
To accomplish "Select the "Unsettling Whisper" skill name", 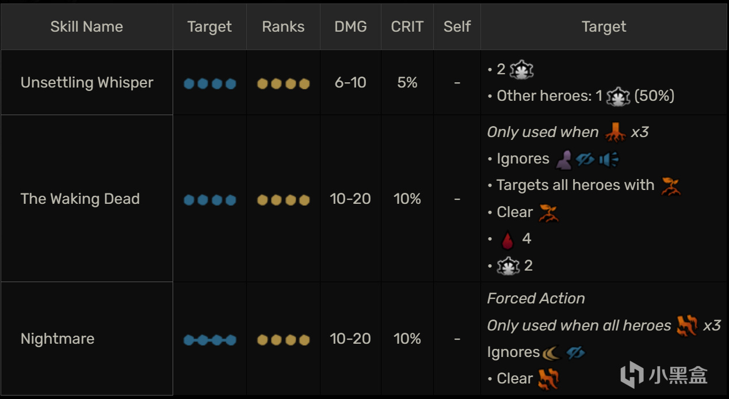I will 87,83.
